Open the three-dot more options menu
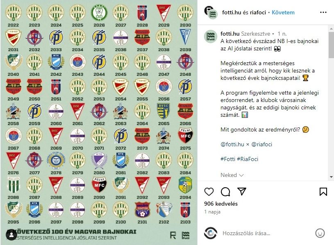This screenshot has width=334, height=245. pos(323,12)
